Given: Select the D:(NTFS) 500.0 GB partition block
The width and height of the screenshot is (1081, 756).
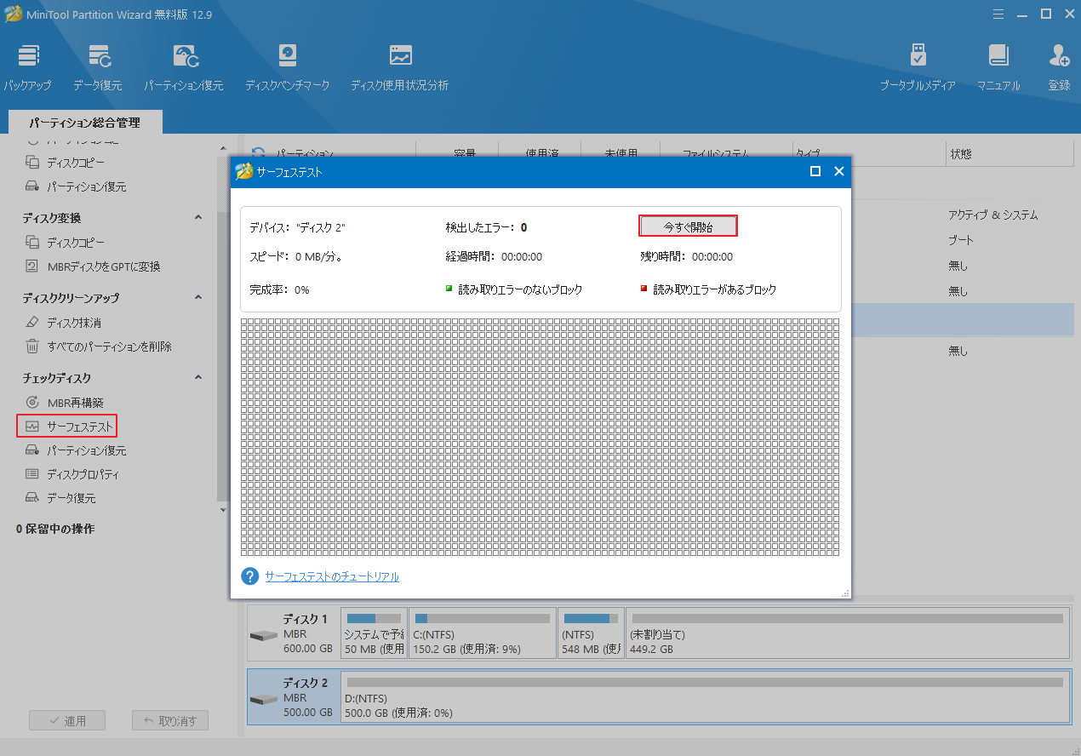Looking at the screenshot, I should [705, 696].
